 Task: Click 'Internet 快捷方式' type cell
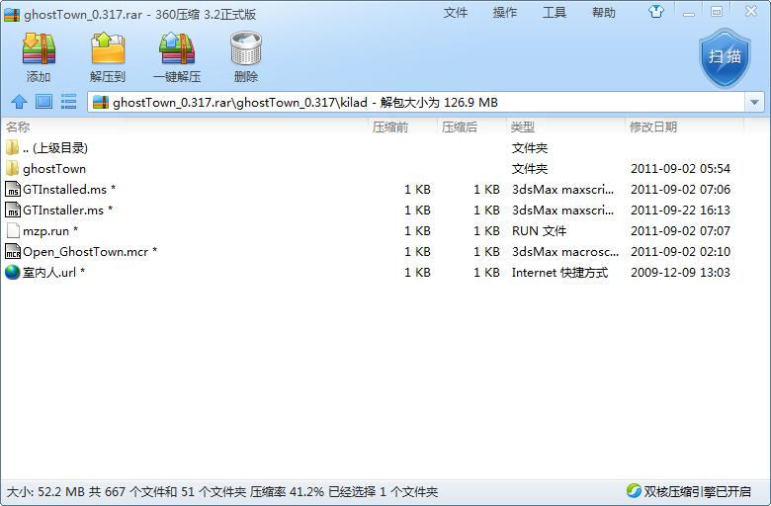[x=559, y=272]
